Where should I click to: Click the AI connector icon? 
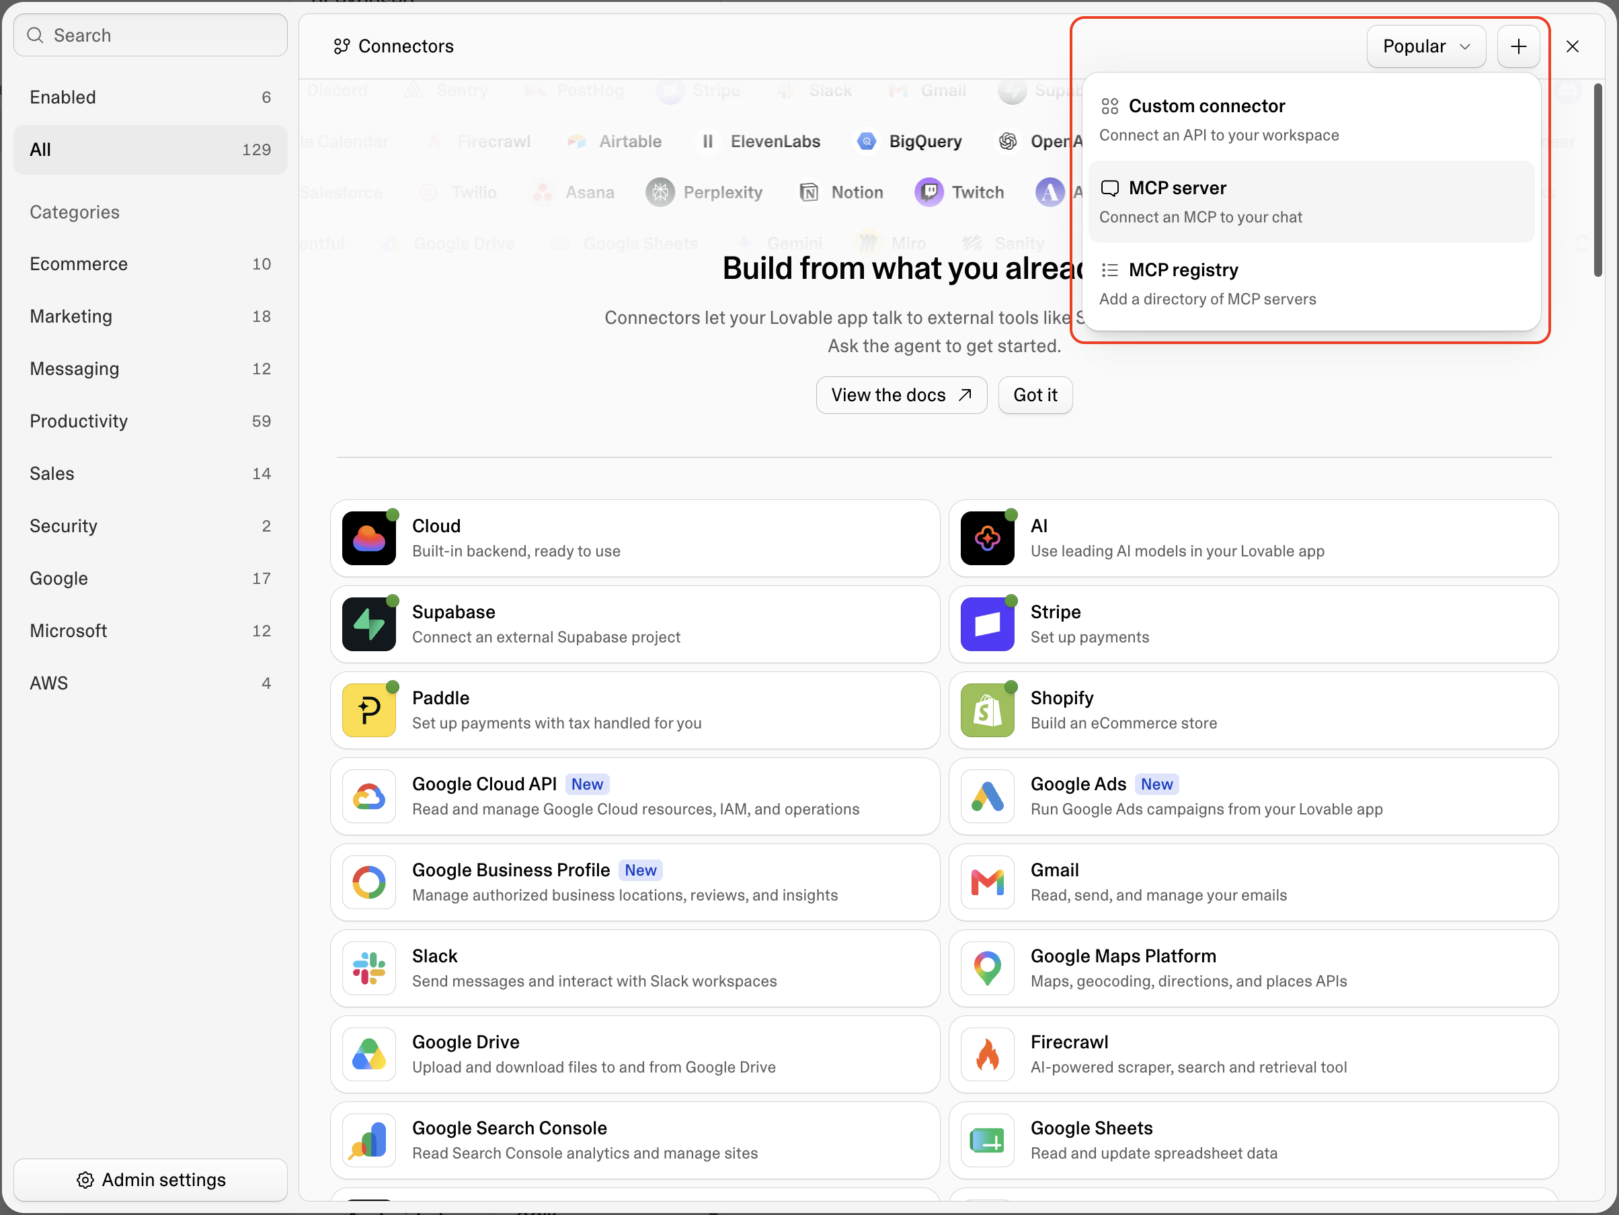pos(988,538)
